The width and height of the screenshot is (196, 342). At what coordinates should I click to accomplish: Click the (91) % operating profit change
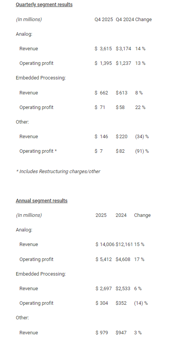[142, 151]
